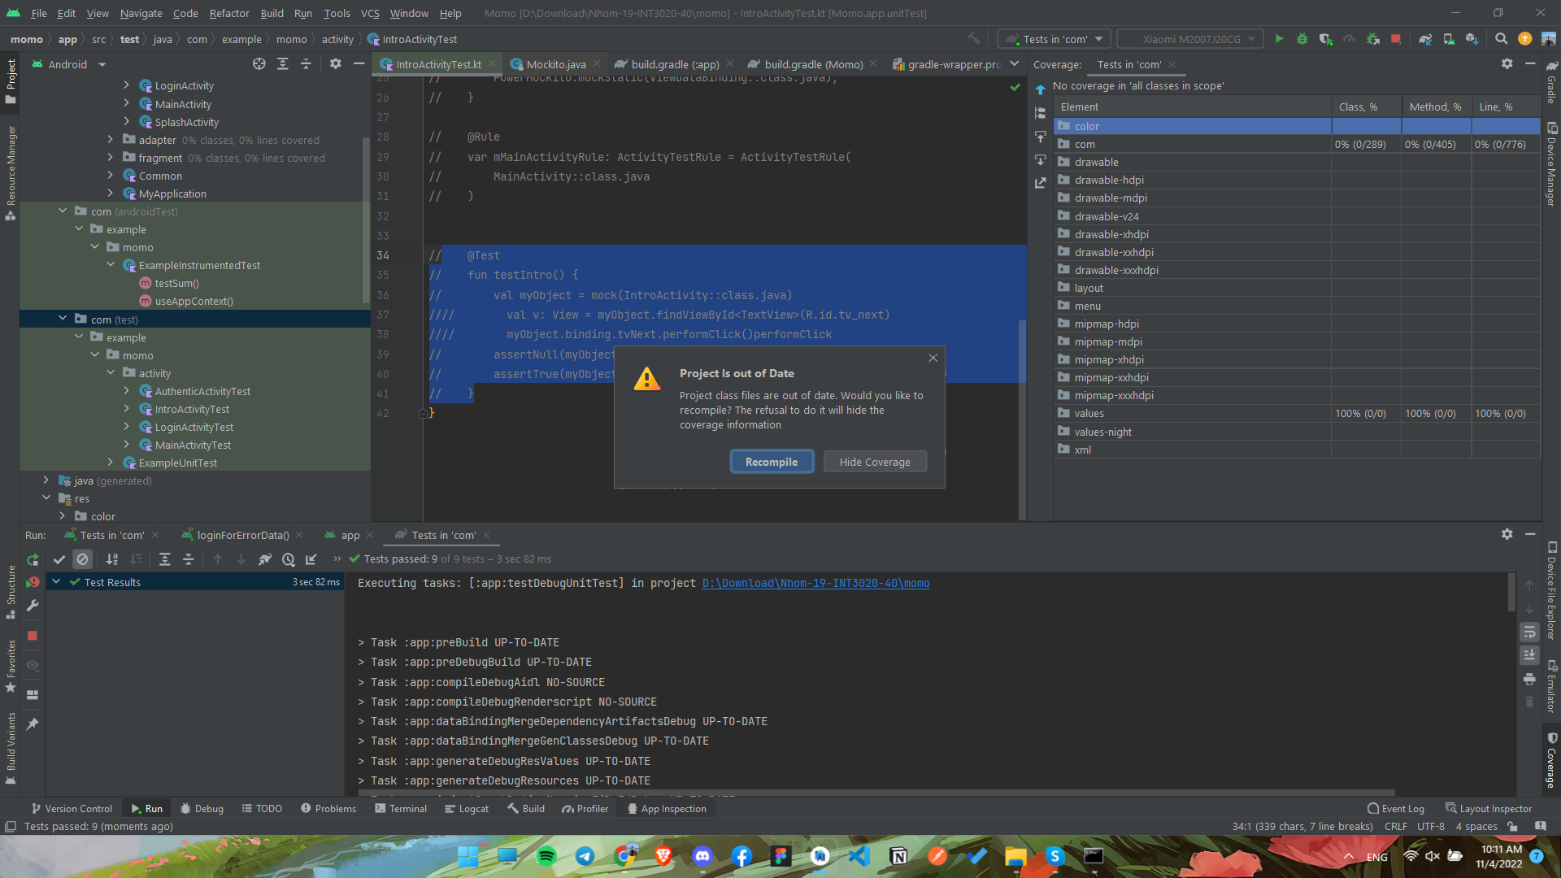Image resolution: width=1561 pixels, height=878 pixels.
Task: Click Generate Coverage Report export icon
Action: tap(1041, 183)
